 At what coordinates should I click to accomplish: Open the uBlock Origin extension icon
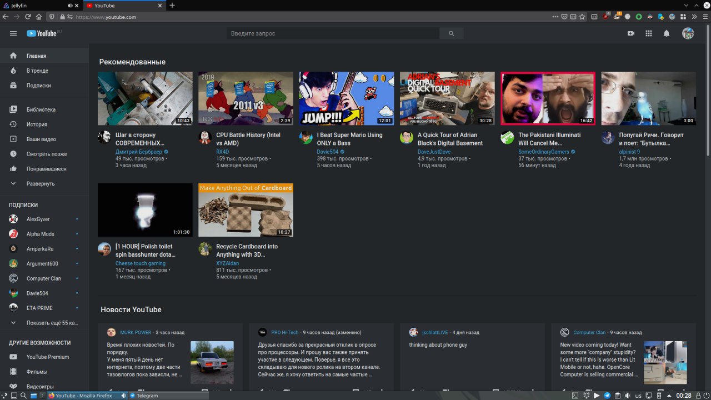605,17
